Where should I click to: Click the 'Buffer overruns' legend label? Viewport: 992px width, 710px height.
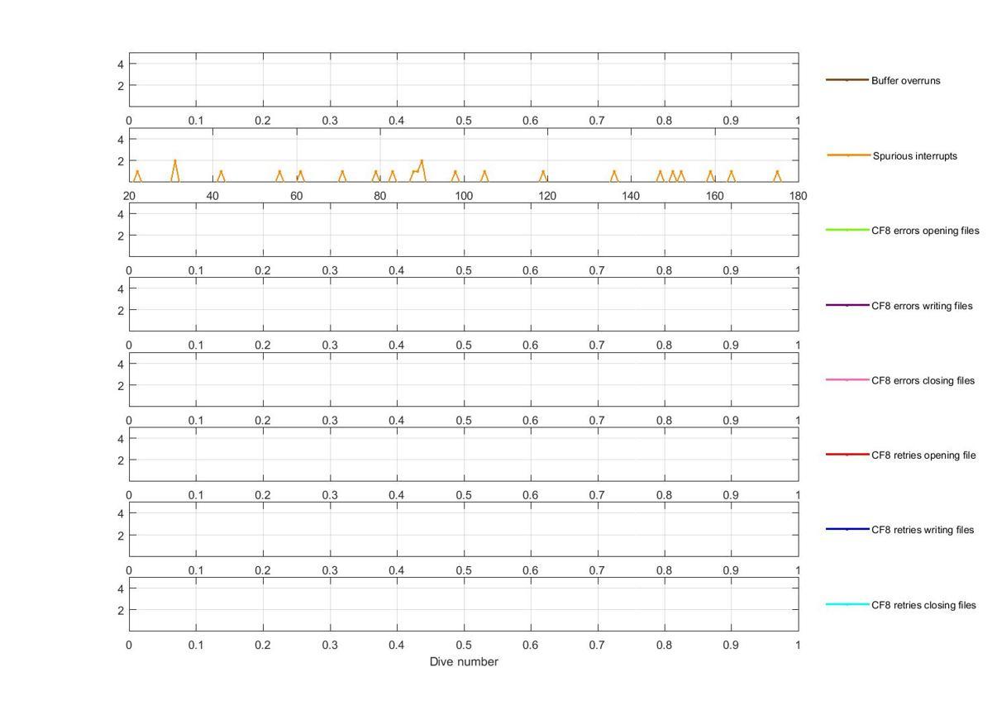click(905, 81)
